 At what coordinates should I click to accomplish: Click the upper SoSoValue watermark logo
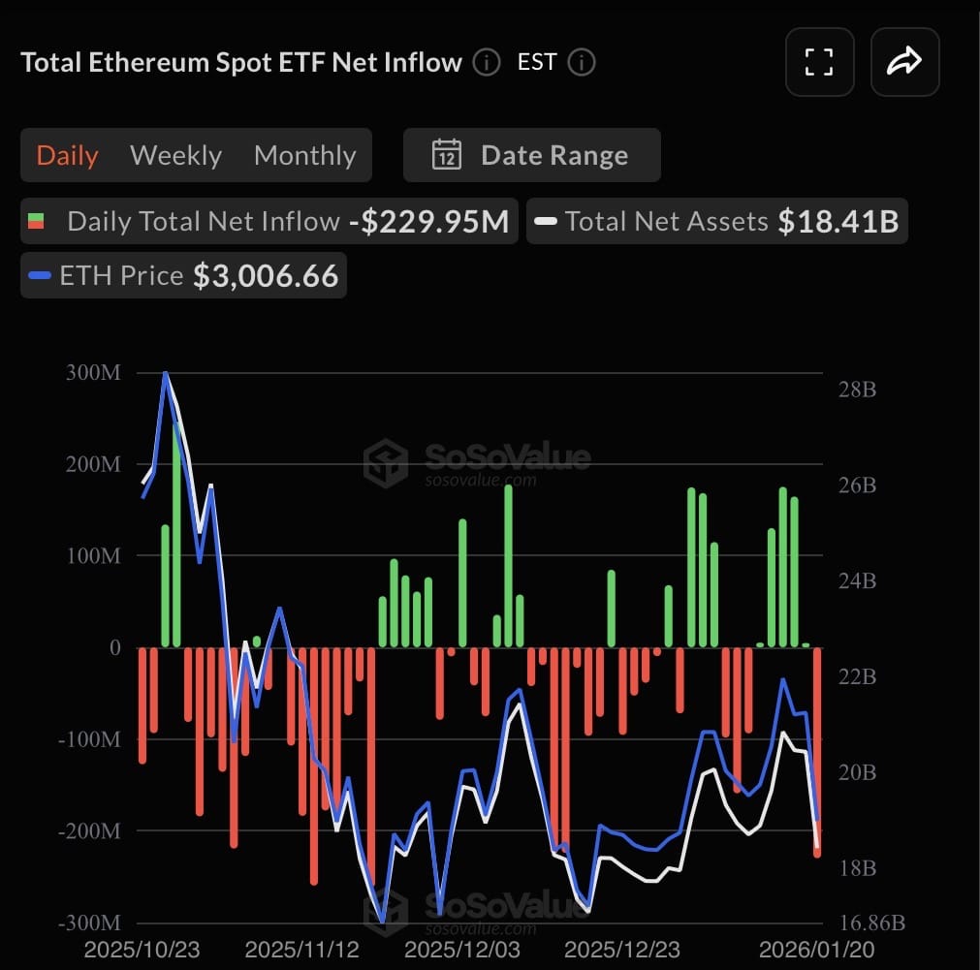coord(385,462)
